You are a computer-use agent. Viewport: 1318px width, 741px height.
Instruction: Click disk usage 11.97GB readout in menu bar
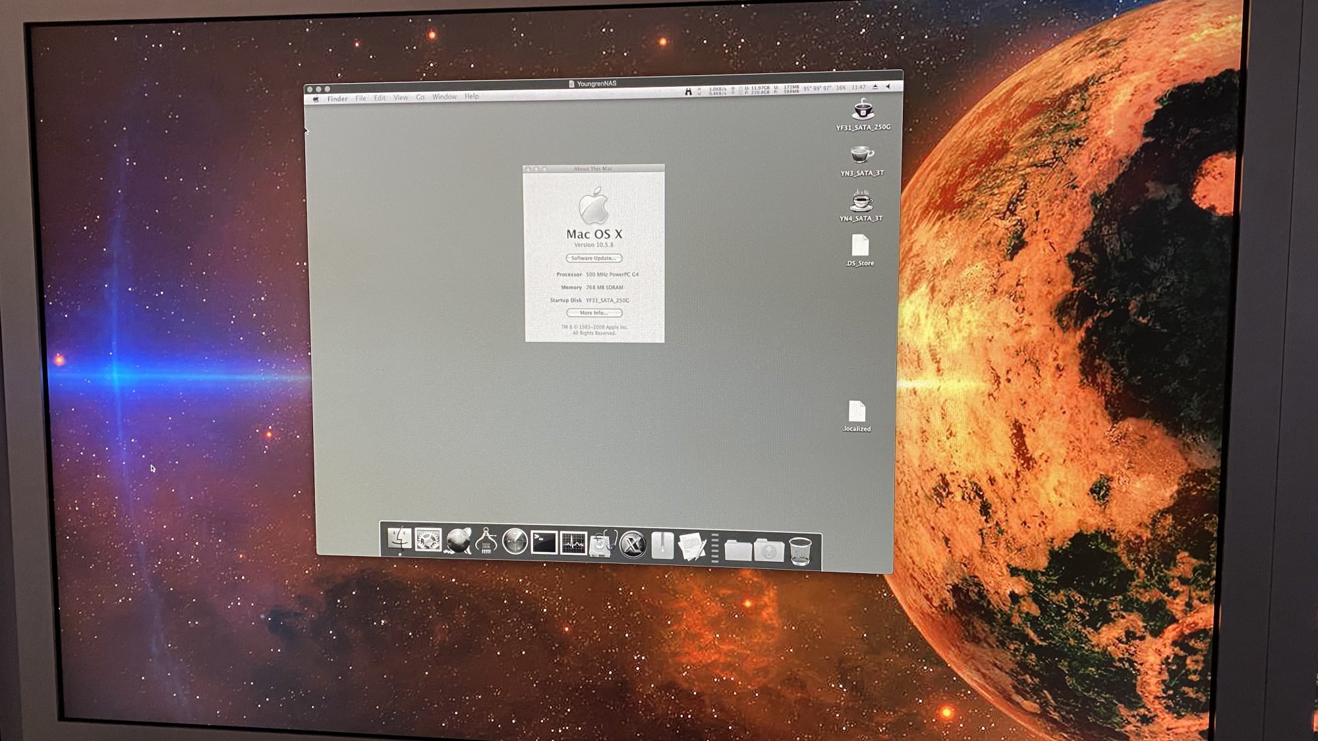(x=757, y=90)
